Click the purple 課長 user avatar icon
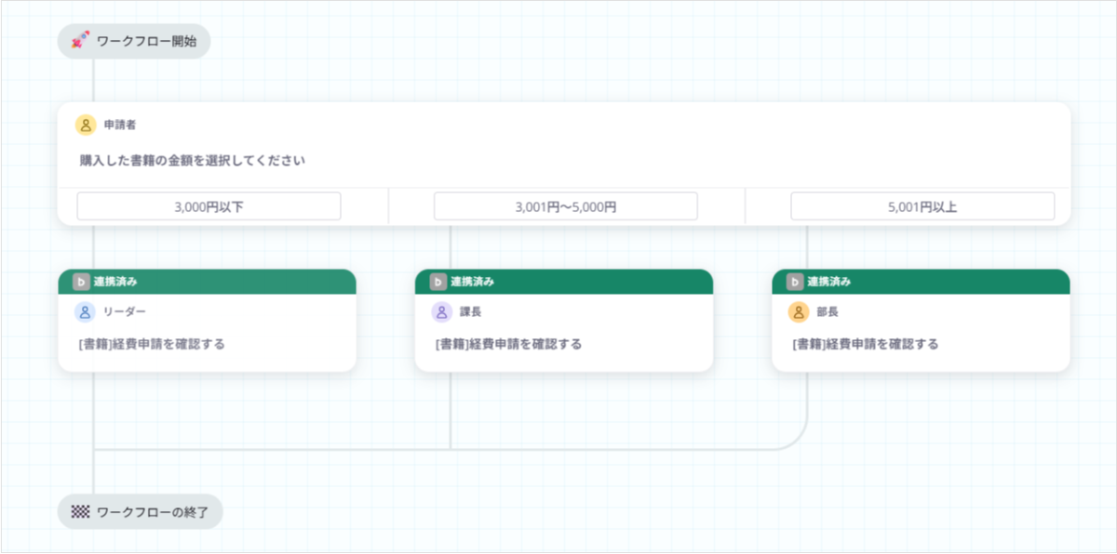Screen dimensions: 1117x554 [x=442, y=312]
